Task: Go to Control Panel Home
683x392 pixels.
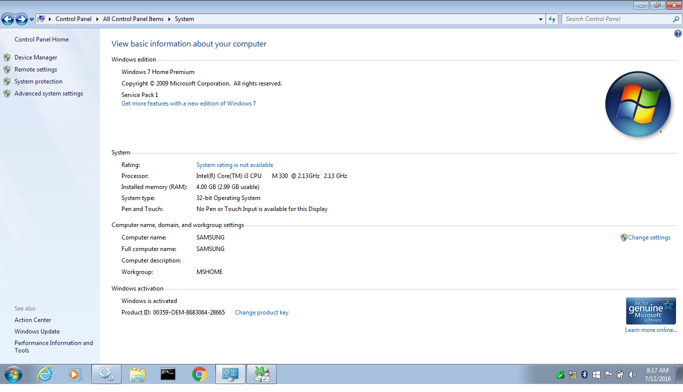Action: [41, 39]
